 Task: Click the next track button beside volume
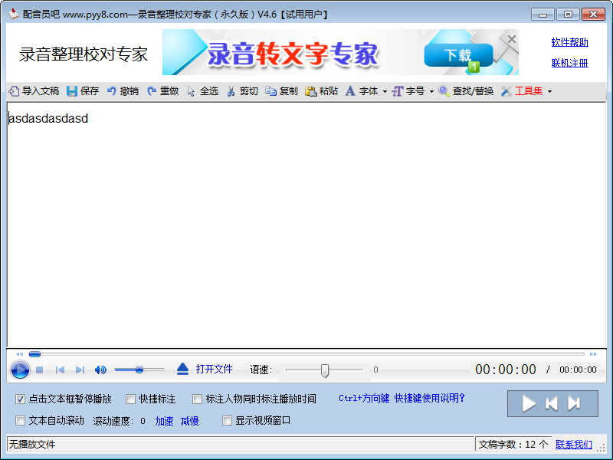coord(80,370)
